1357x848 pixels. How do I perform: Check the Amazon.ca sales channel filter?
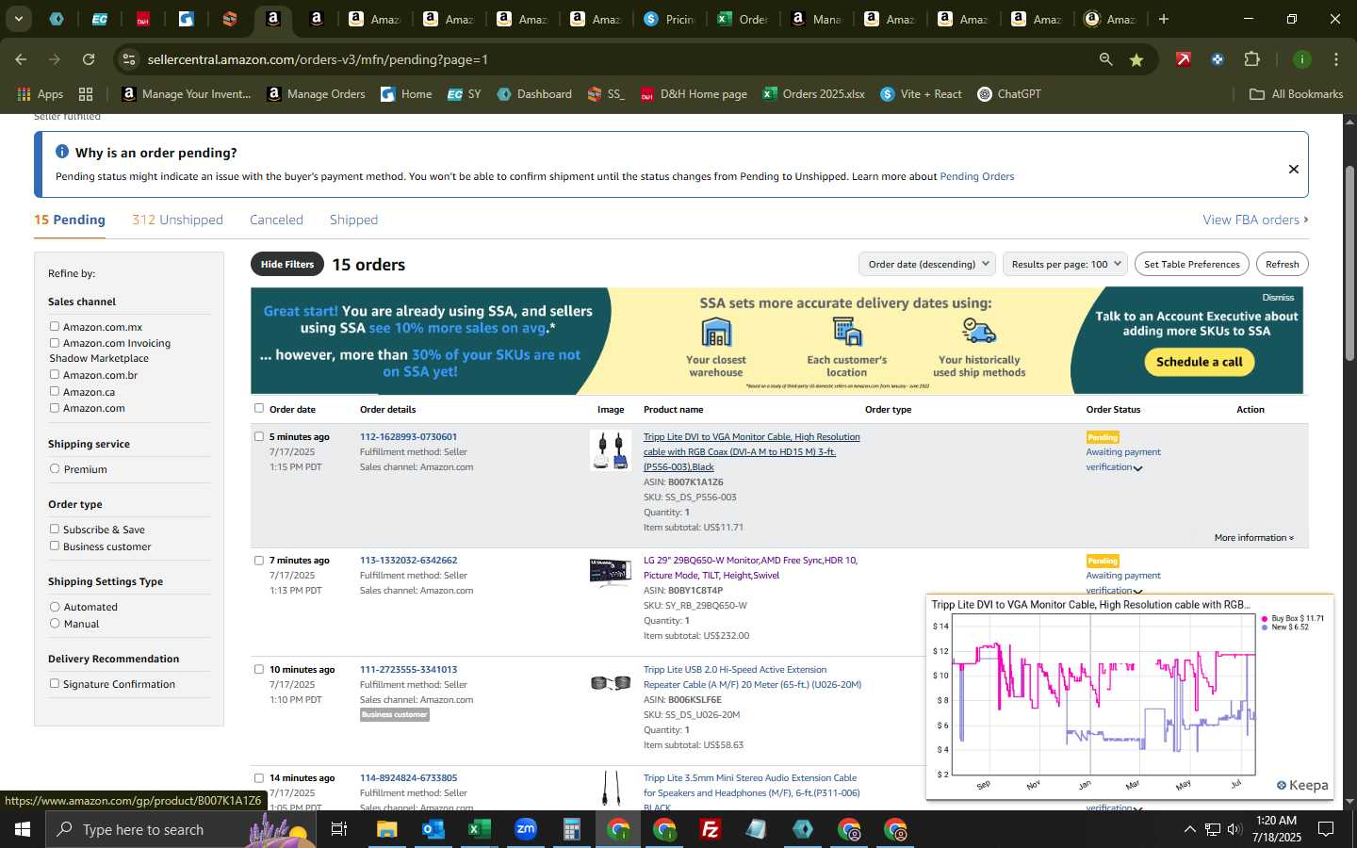[55, 391]
